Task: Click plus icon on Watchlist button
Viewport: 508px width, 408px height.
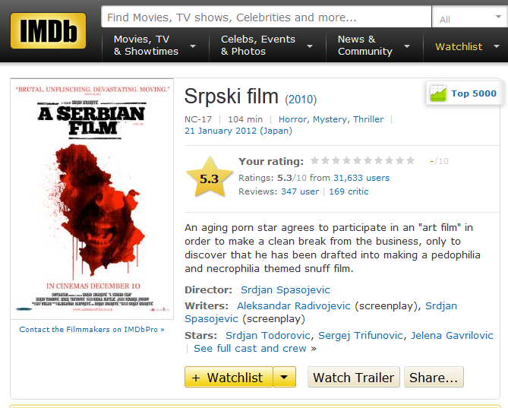Action: point(196,378)
